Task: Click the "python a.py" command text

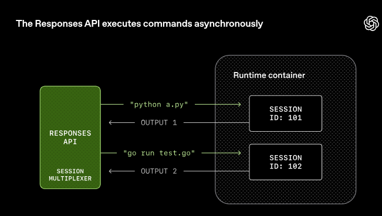Action: coord(159,104)
